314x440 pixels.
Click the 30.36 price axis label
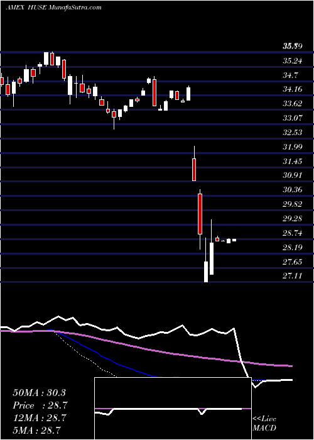pyautogui.click(x=293, y=190)
